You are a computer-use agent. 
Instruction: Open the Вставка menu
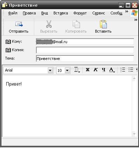61,13
